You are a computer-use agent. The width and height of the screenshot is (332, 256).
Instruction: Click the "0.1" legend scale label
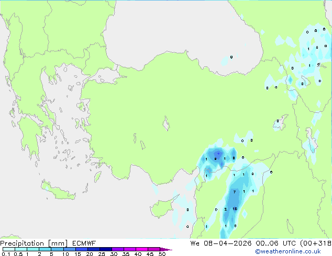(6, 254)
